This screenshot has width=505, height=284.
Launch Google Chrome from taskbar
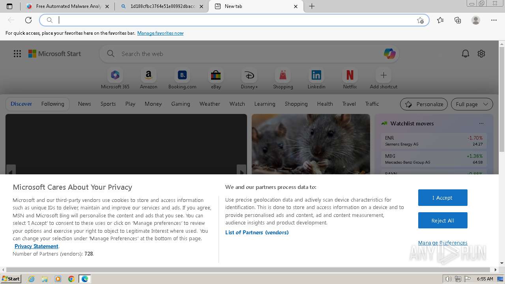(71, 279)
